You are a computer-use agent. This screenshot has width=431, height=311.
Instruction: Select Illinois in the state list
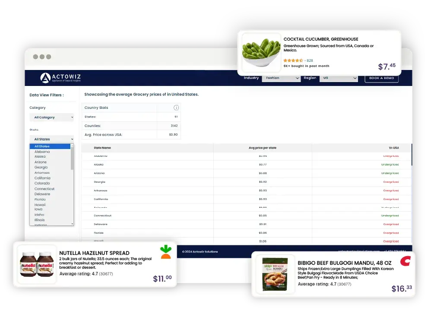click(x=40, y=220)
